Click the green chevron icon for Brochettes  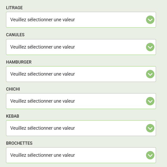click(150, 155)
